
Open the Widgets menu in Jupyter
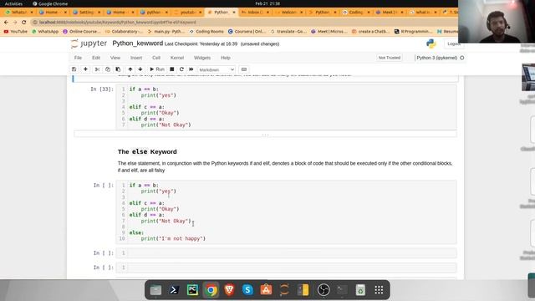[x=202, y=58]
